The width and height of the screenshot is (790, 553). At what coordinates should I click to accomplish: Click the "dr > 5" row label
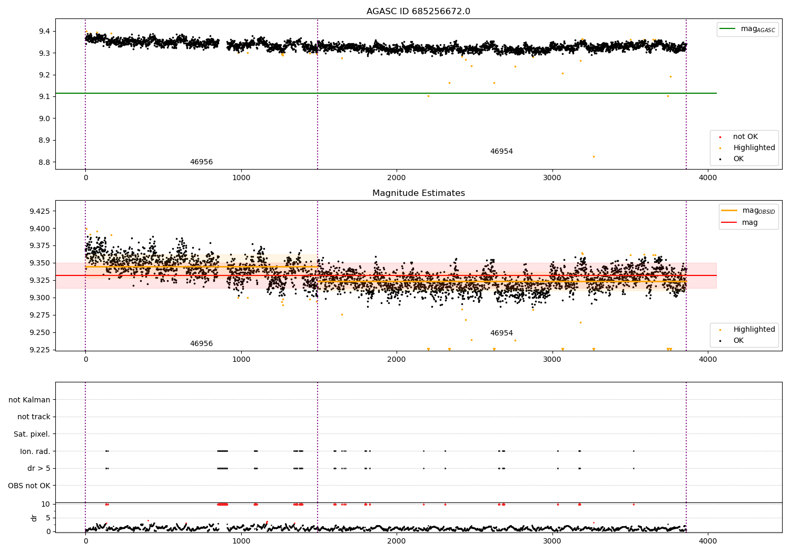pos(39,469)
